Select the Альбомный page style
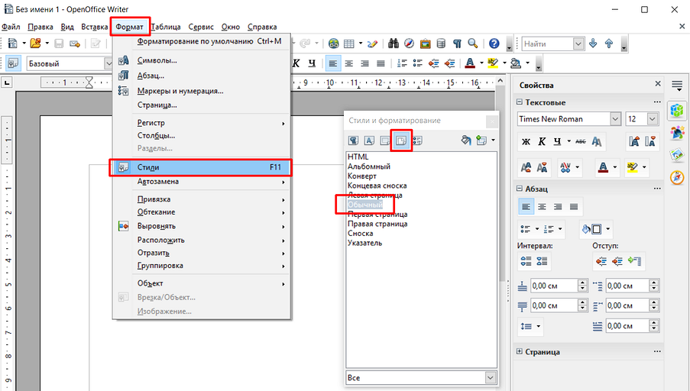This screenshot has width=690, height=391. [x=369, y=166]
